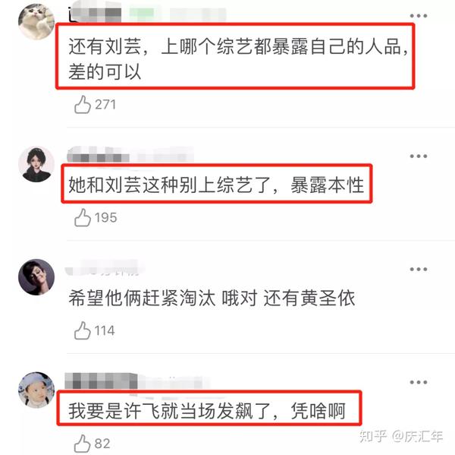Open more options for third comment
This screenshot has width=455, height=455.
point(418,269)
